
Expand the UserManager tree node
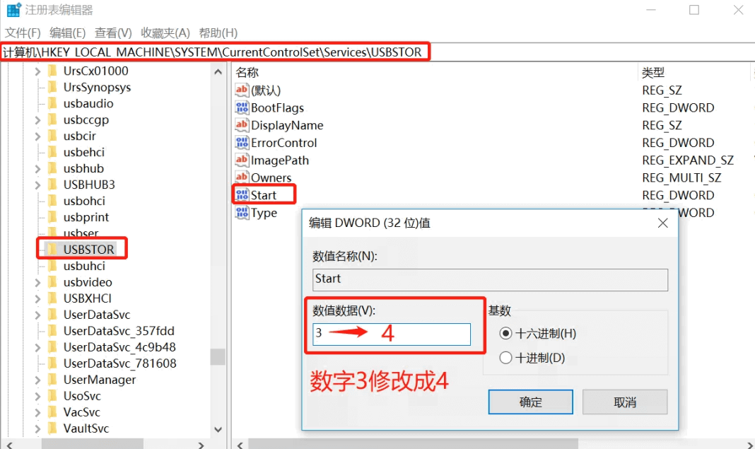coord(37,380)
